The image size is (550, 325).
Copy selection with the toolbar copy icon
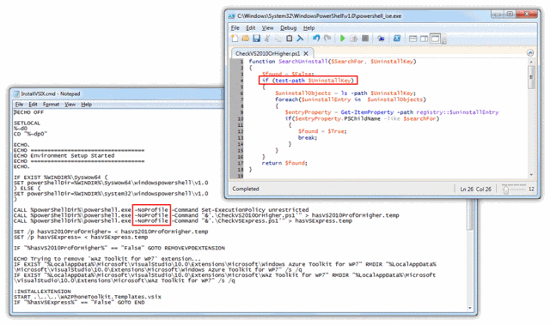[278, 39]
